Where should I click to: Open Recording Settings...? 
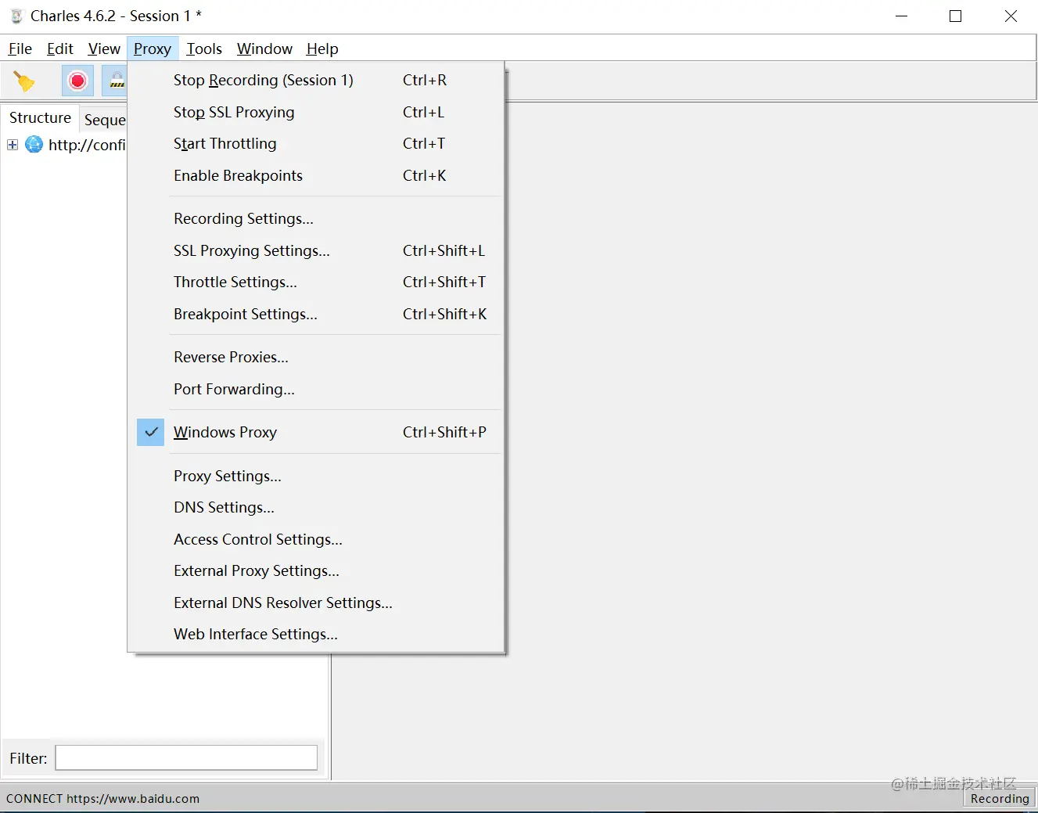point(316,218)
